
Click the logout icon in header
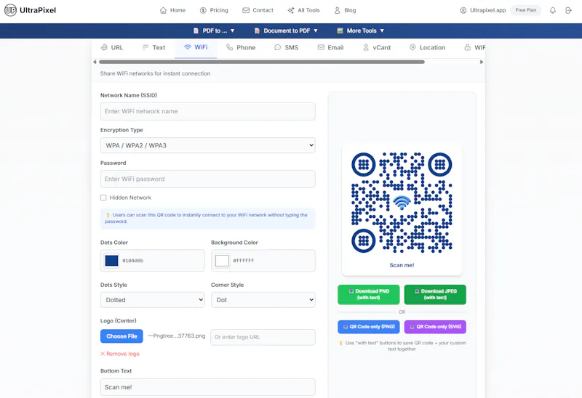click(x=568, y=10)
